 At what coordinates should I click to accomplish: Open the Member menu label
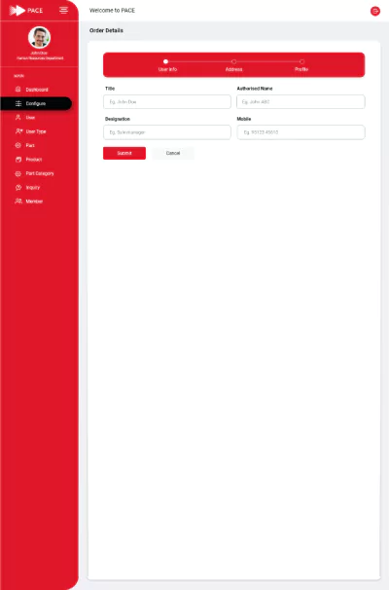(x=34, y=202)
